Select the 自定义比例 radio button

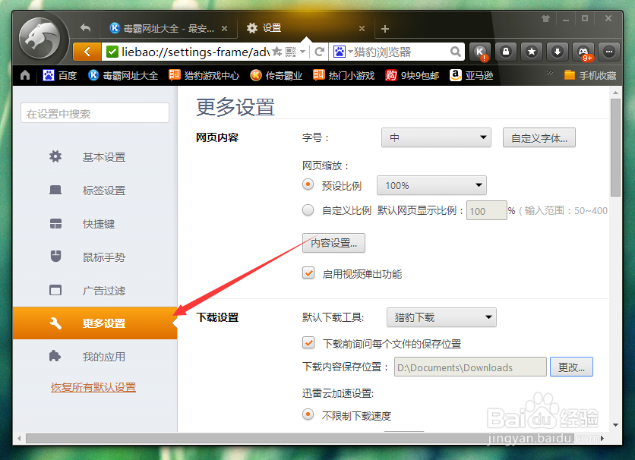tap(308, 210)
